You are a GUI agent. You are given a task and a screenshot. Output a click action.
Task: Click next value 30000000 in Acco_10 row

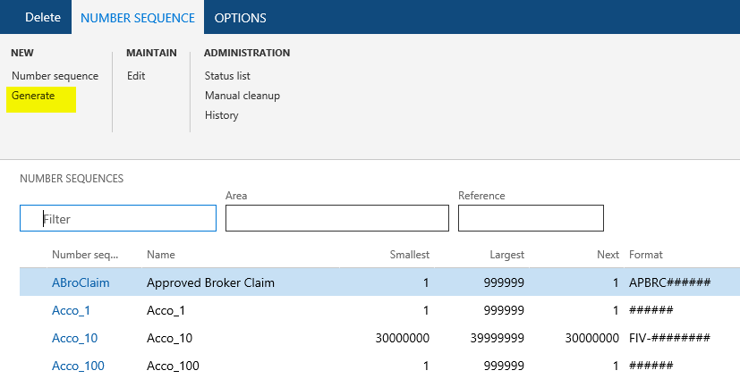point(591,338)
